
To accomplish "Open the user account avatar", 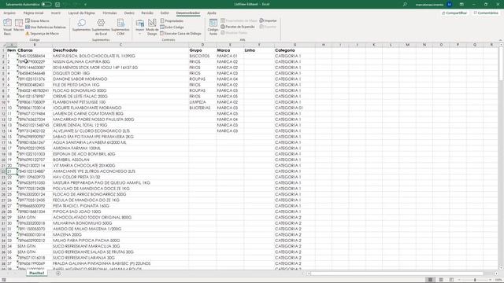I will [x=450, y=5].
